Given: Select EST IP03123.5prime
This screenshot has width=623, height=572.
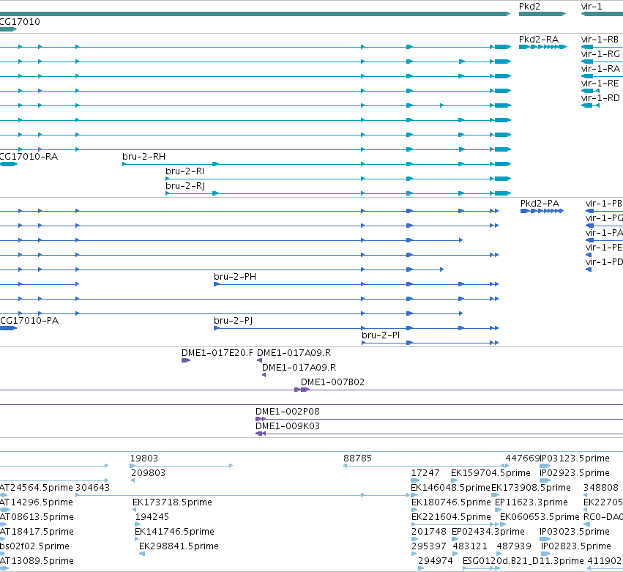Looking at the screenshot, I should point(575,458).
